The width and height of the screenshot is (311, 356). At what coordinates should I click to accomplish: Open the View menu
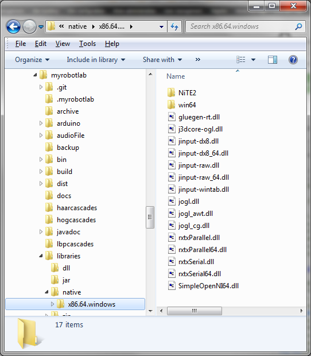63,44
